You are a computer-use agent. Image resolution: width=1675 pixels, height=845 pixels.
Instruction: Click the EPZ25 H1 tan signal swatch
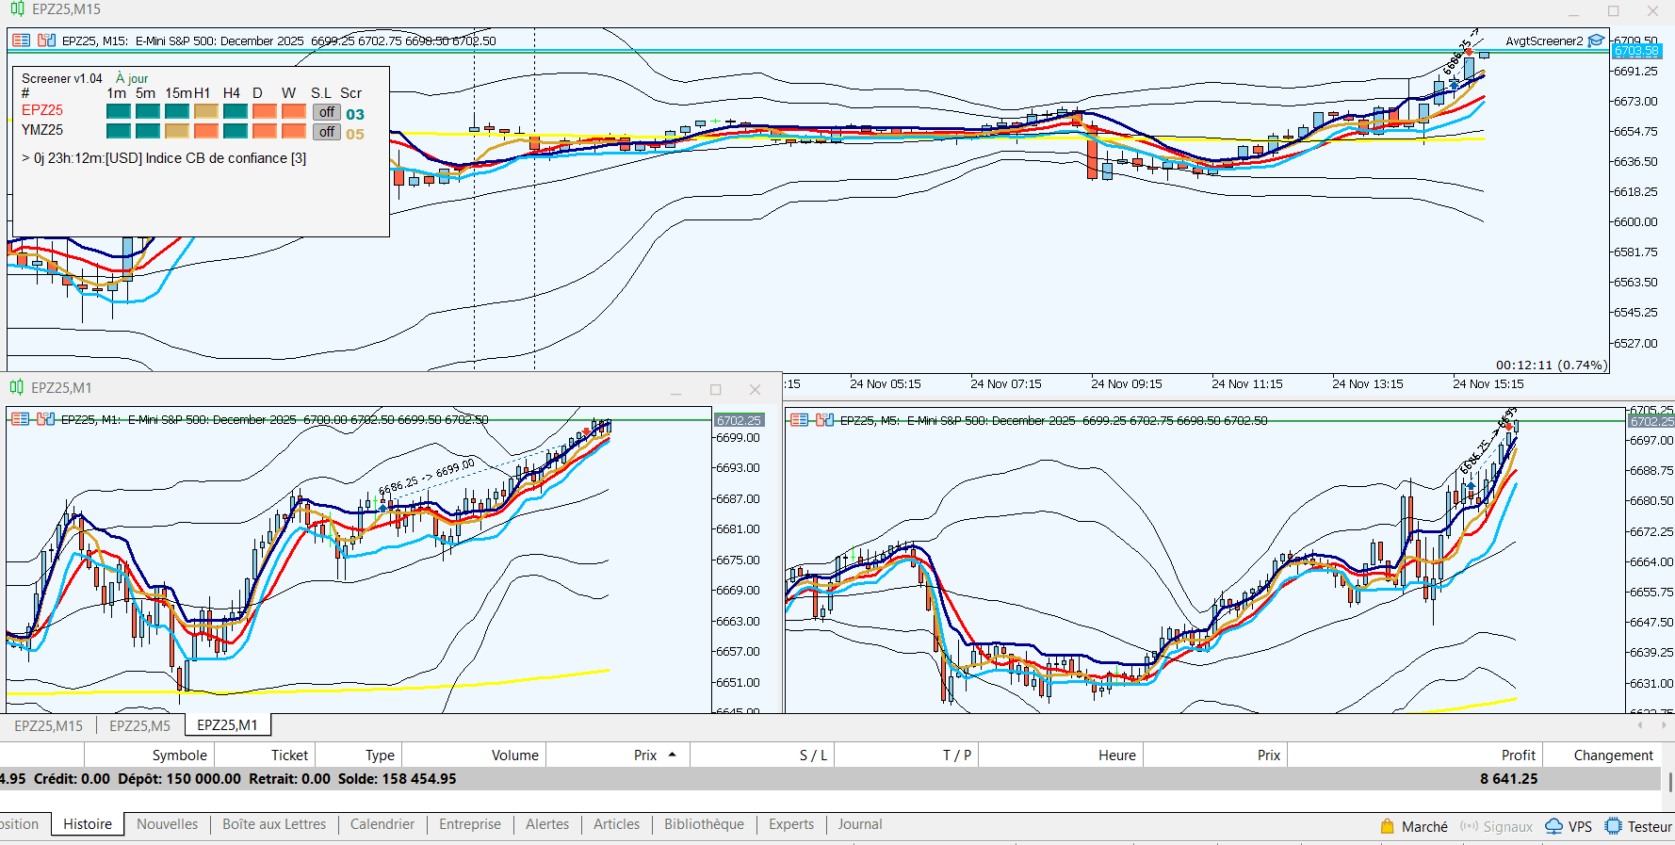[205, 111]
